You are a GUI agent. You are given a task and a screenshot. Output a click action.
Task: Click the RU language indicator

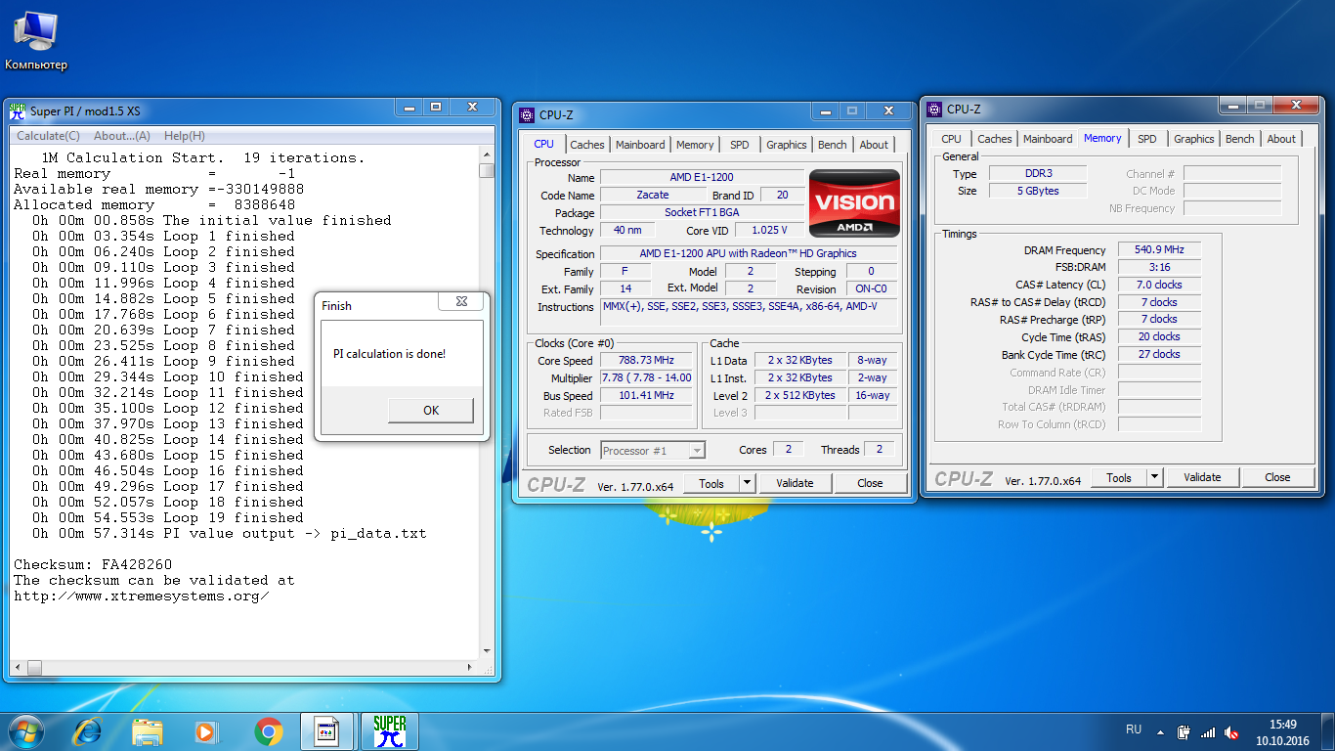click(1134, 729)
